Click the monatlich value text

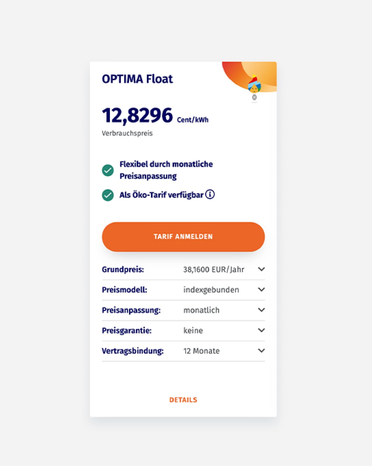click(x=201, y=310)
